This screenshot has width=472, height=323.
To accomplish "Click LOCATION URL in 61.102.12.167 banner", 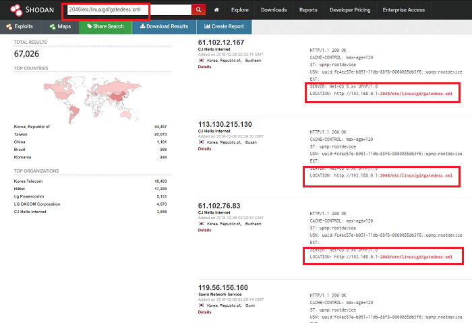I will [393, 94].
